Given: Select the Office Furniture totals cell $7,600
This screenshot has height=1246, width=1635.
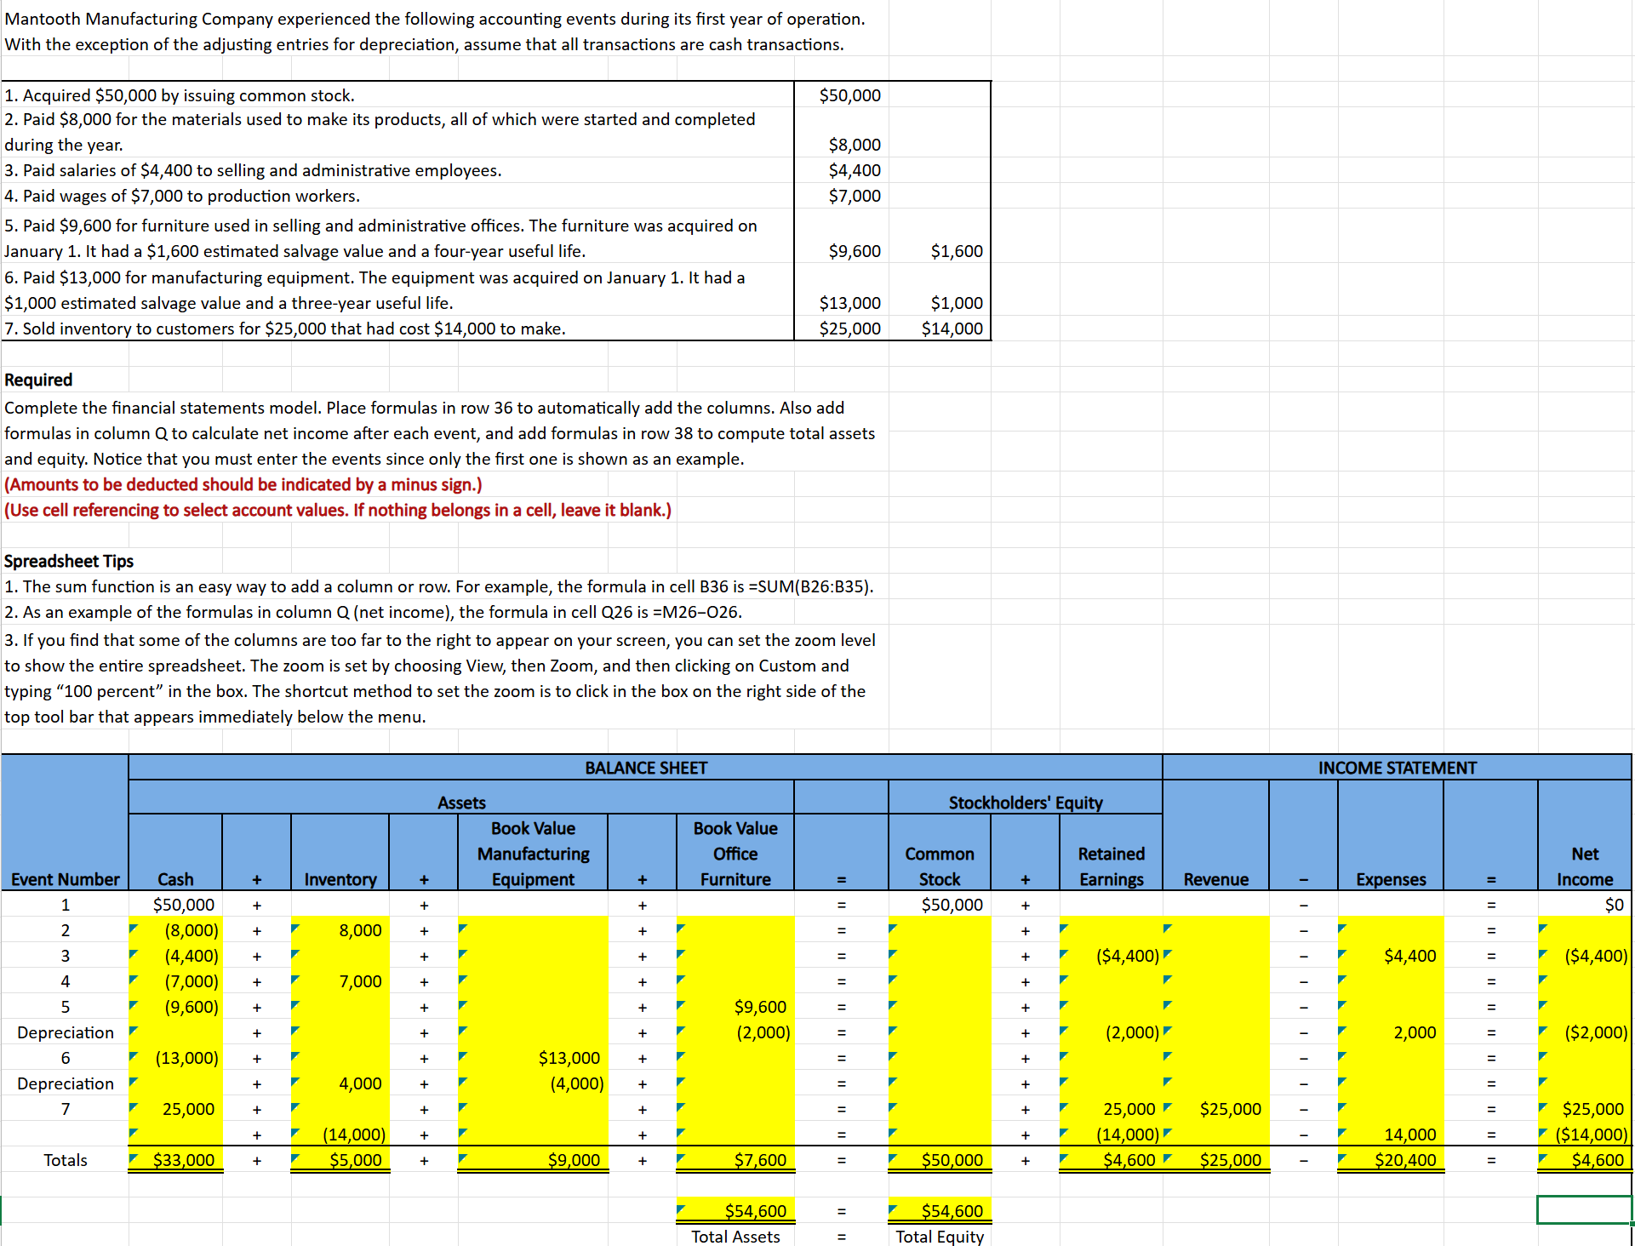Looking at the screenshot, I should tap(736, 1159).
